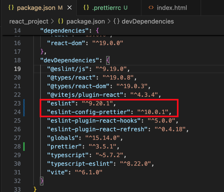Image resolution: width=224 pixels, height=192 pixels.
Task: Click JSON icon in breadcrumb before package.json
Action: pyautogui.click(x=61, y=22)
